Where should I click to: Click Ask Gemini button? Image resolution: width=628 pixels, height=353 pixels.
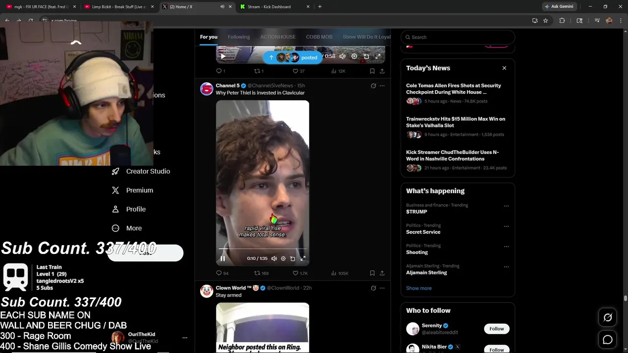(x=559, y=7)
